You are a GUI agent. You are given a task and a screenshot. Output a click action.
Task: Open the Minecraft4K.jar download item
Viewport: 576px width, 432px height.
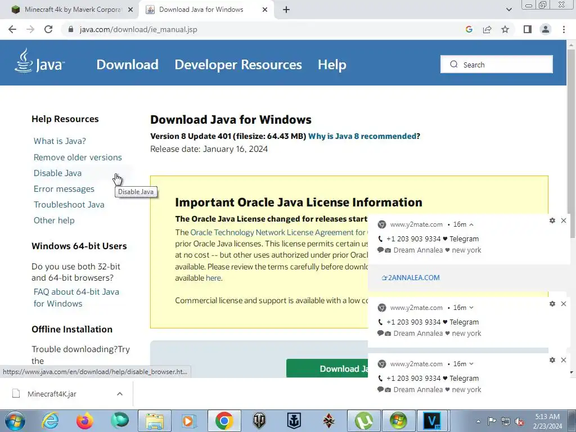pyautogui.click(x=51, y=394)
